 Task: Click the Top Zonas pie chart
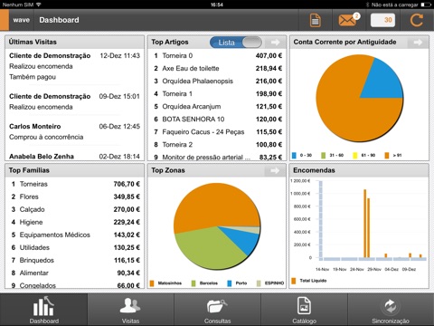point(217,226)
